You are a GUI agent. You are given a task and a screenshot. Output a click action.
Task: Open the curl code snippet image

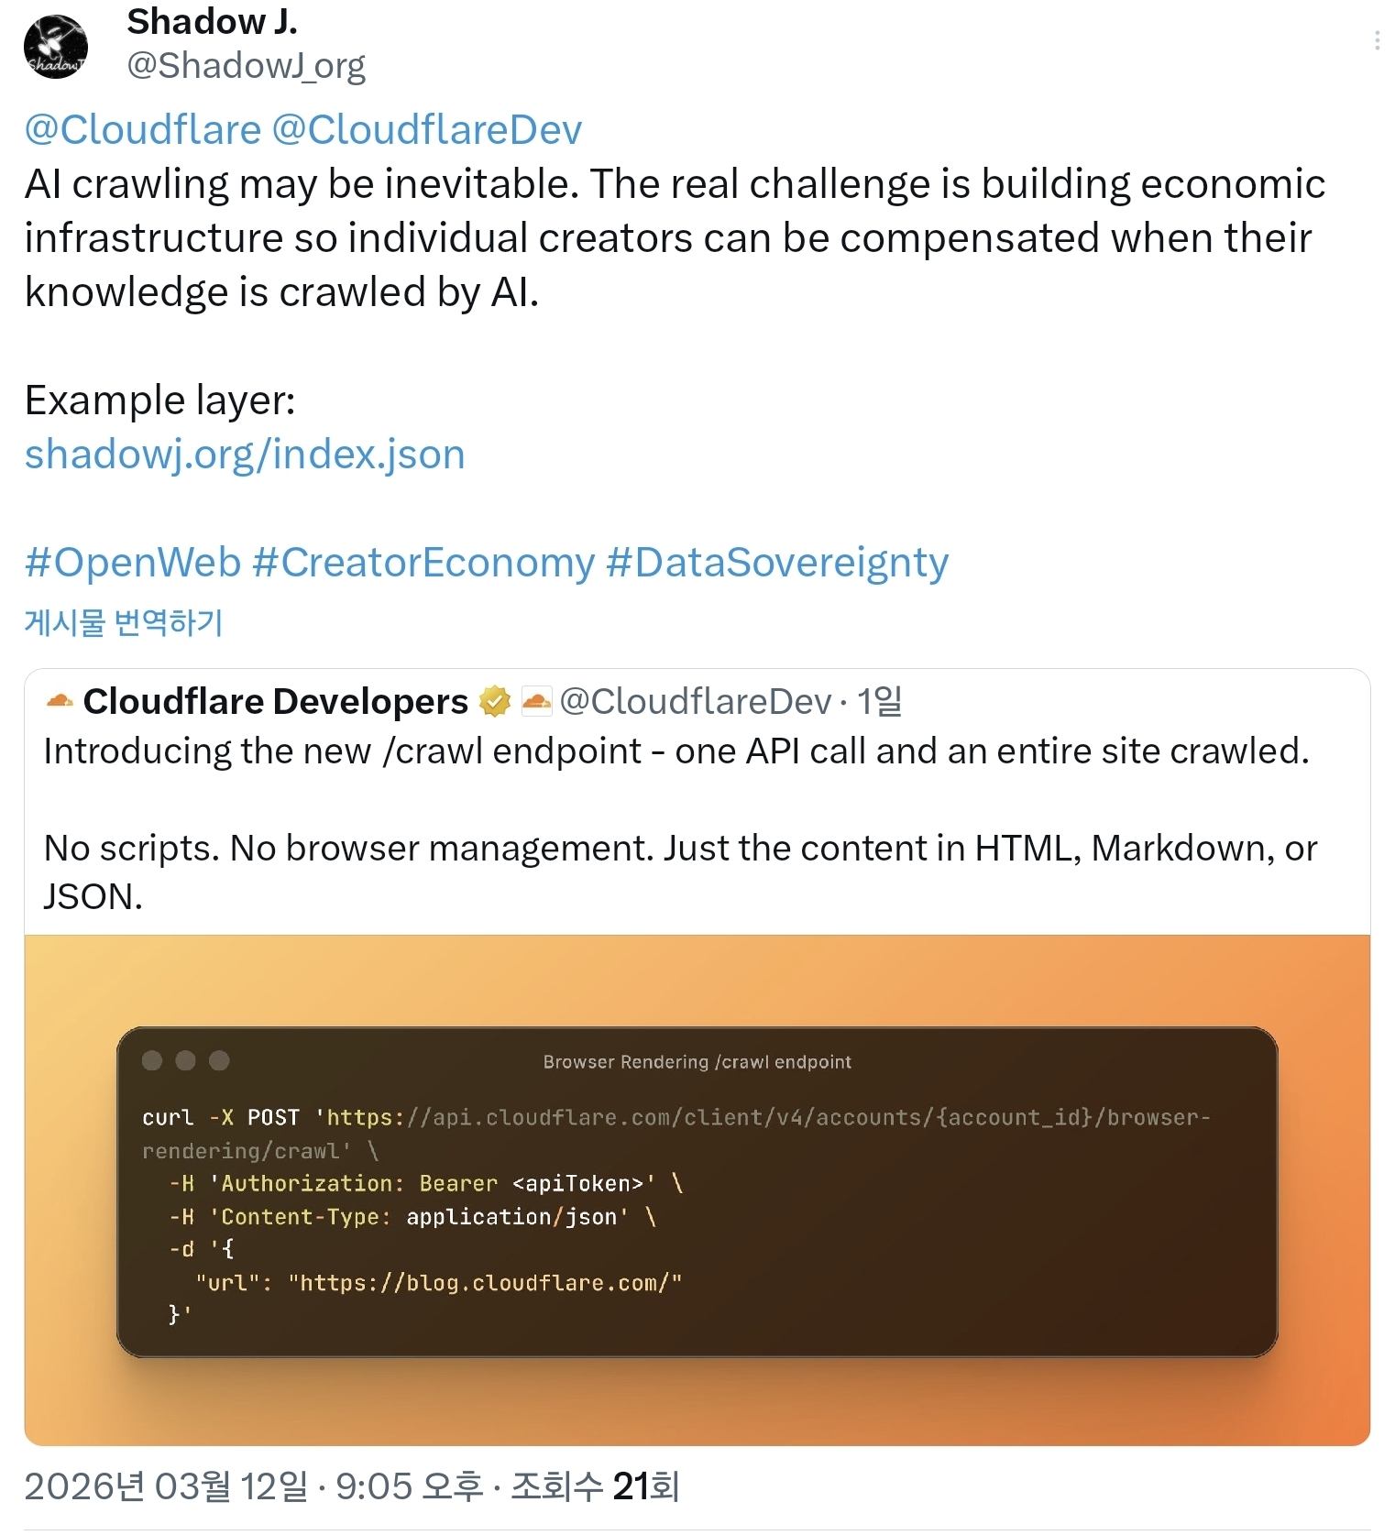click(697, 1190)
